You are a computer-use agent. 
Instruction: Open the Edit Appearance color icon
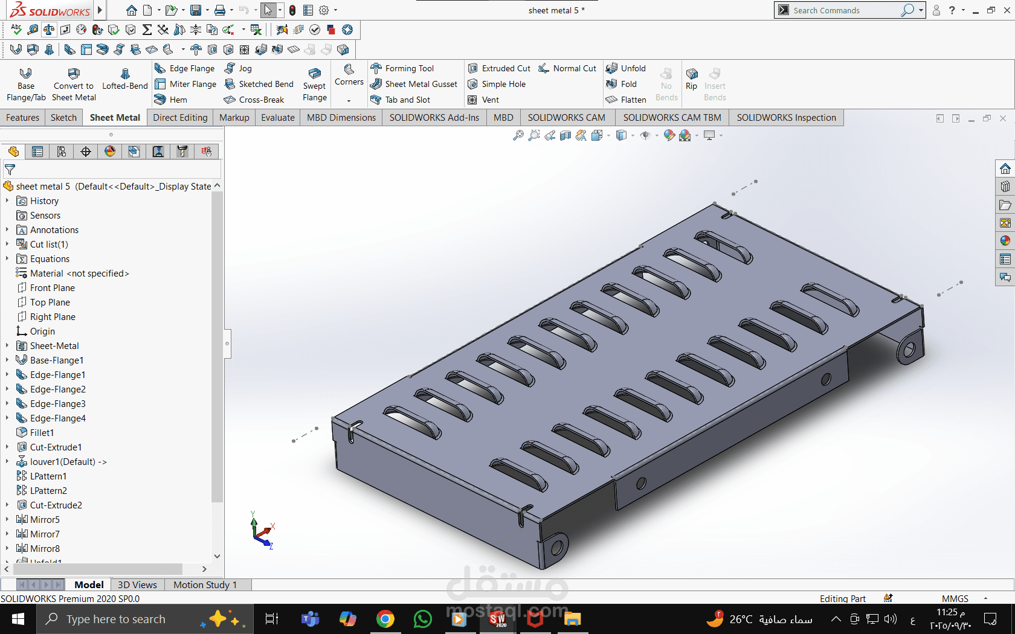pyautogui.click(x=669, y=135)
